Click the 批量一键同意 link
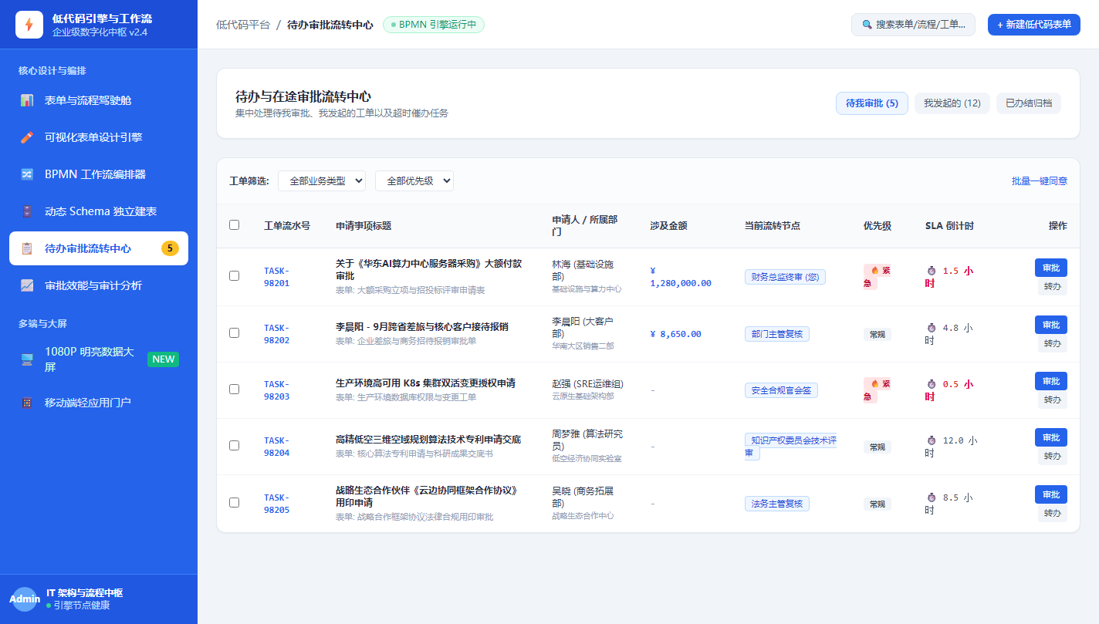The height and width of the screenshot is (624, 1099). pos(1040,180)
